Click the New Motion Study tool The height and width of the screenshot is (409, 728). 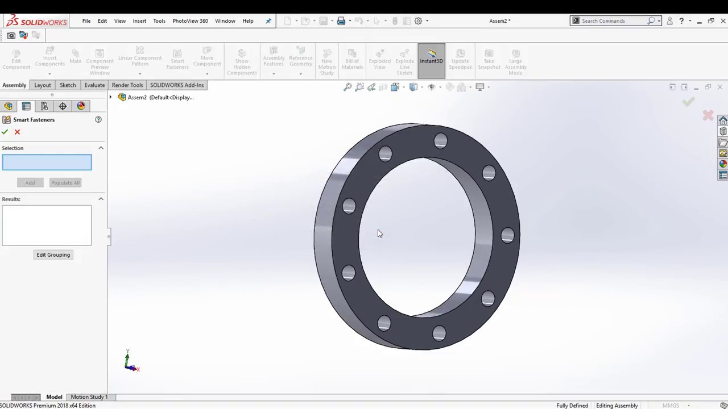pyautogui.click(x=327, y=61)
